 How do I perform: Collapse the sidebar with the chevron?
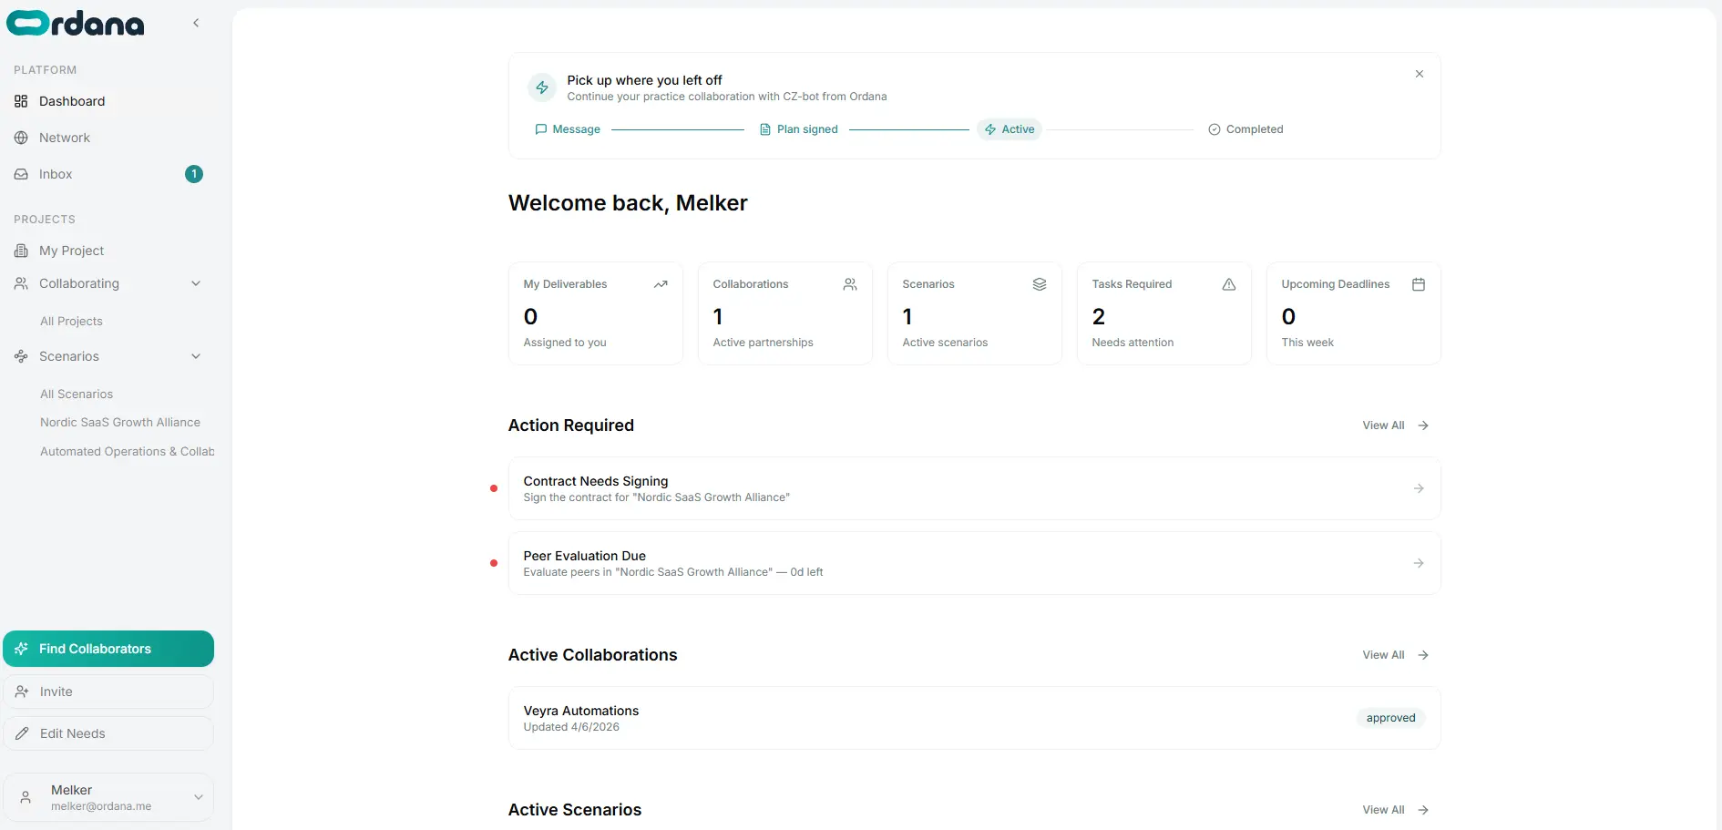click(x=196, y=23)
